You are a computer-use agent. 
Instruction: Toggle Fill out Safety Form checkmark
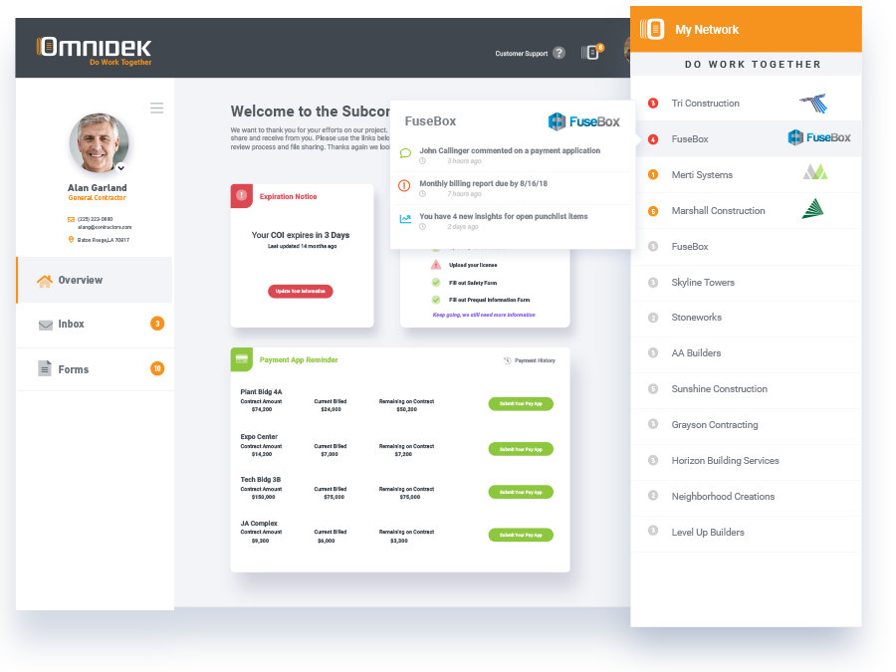[x=436, y=283]
